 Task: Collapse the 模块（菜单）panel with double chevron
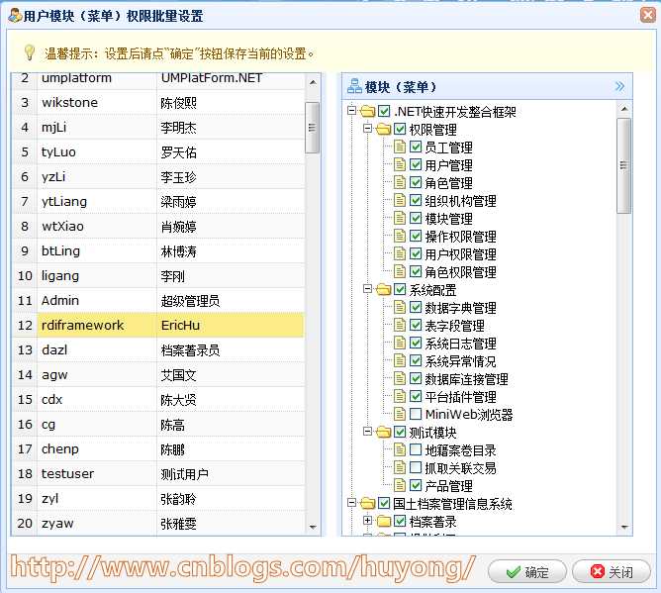tap(619, 86)
